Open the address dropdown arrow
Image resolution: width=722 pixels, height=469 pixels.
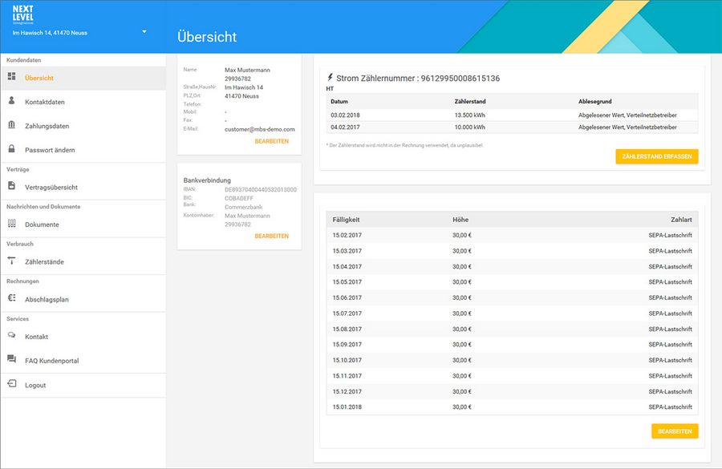(144, 32)
